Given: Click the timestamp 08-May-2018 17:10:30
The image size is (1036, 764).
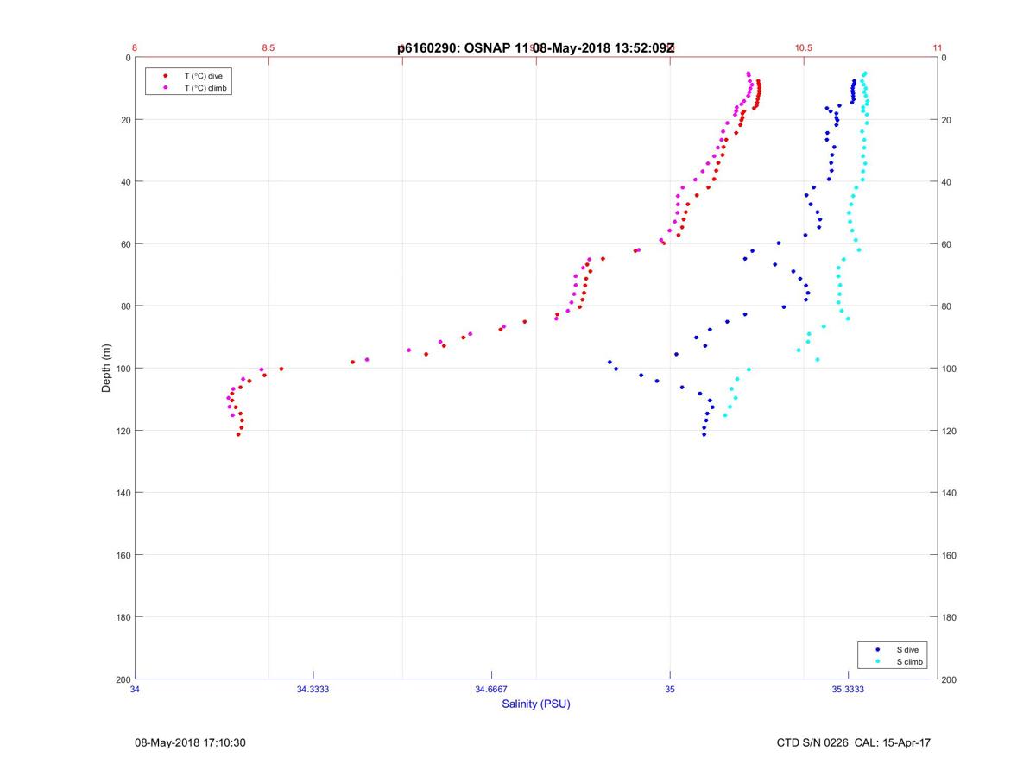Looking at the screenshot, I should coord(190,742).
